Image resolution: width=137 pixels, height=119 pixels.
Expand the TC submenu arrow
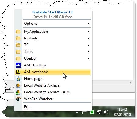pyautogui.click(x=88, y=45)
